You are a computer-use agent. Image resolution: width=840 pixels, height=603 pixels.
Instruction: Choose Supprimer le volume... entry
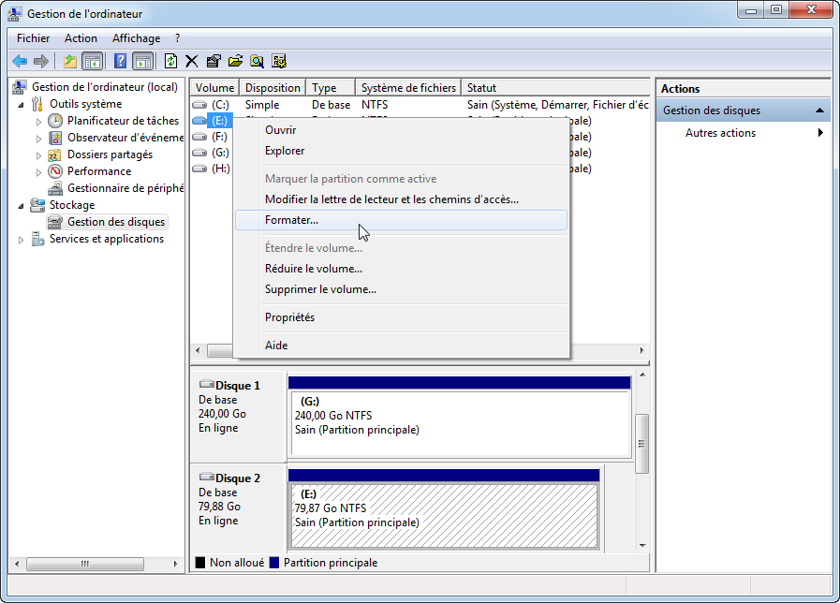pyautogui.click(x=401, y=289)
